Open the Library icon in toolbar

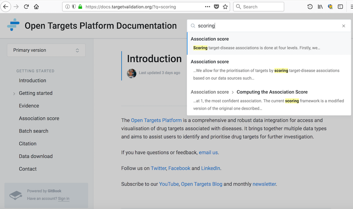point(320,7)
